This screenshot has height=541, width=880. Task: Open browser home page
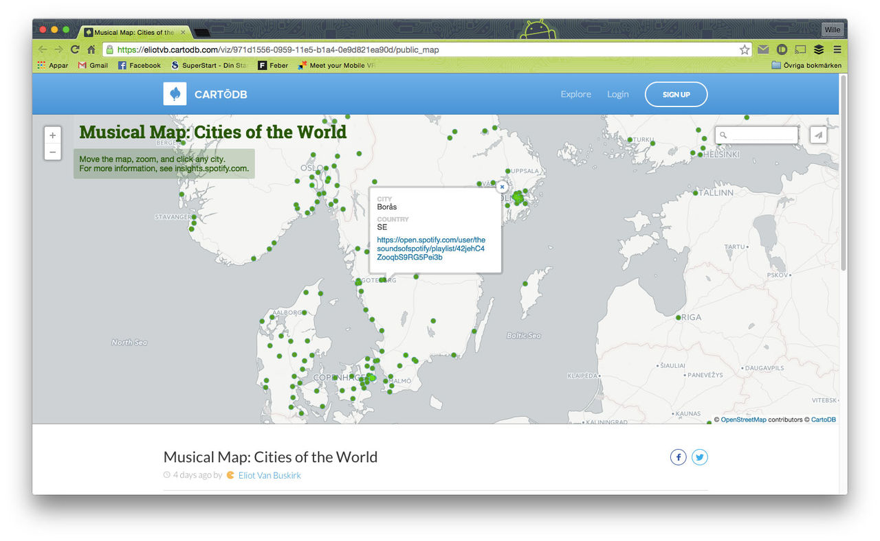pos(91,49)
